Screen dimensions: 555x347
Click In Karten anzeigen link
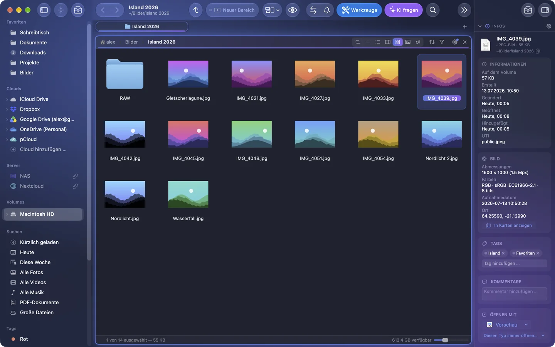509,226
